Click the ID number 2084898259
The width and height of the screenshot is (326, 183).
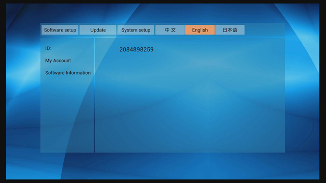coord(137,49)
